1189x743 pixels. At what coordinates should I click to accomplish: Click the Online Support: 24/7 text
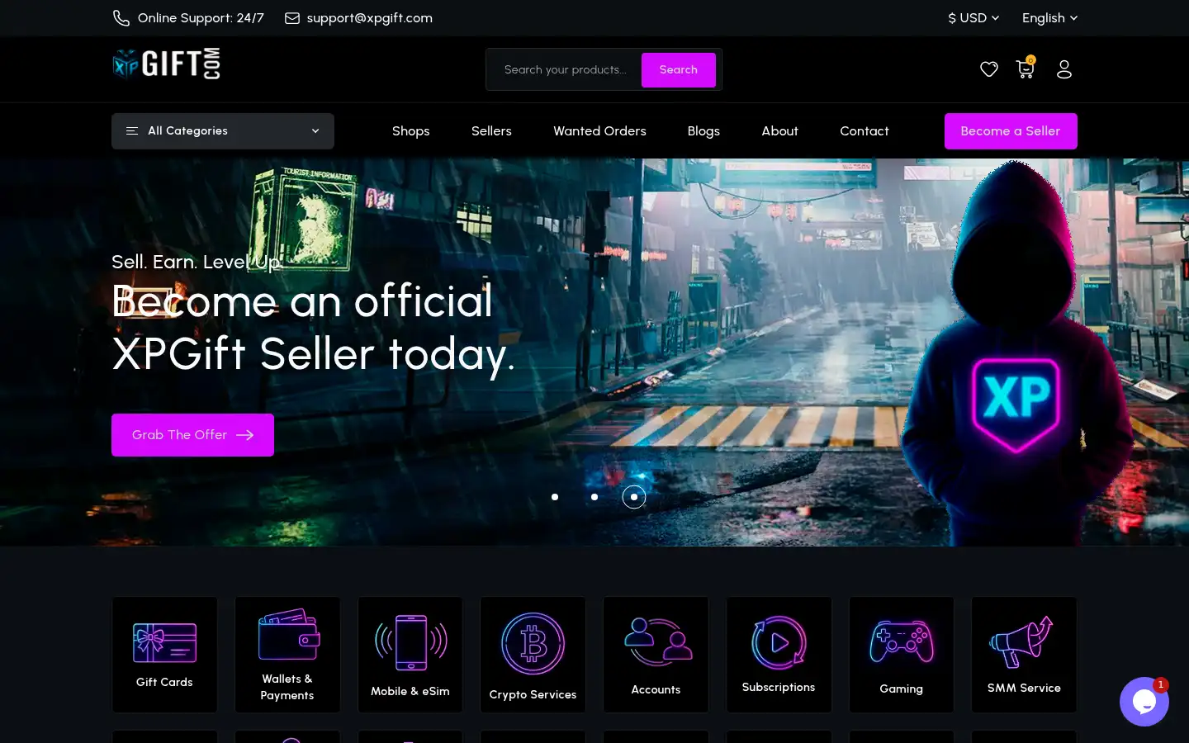pos(201,18)
